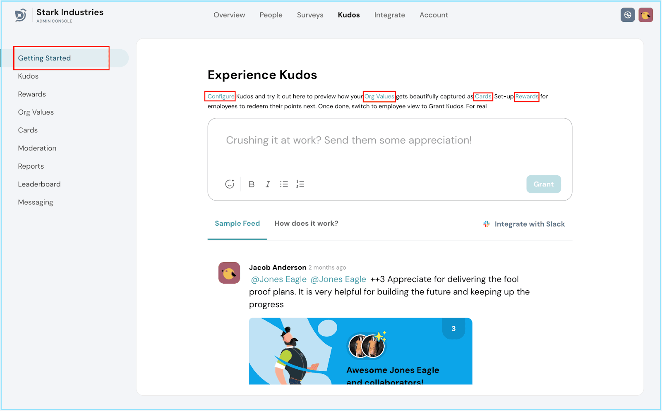This screenshot has width=662, height=411.
Task: Click the Integrate with Slack link
Action: coord(524,224)
